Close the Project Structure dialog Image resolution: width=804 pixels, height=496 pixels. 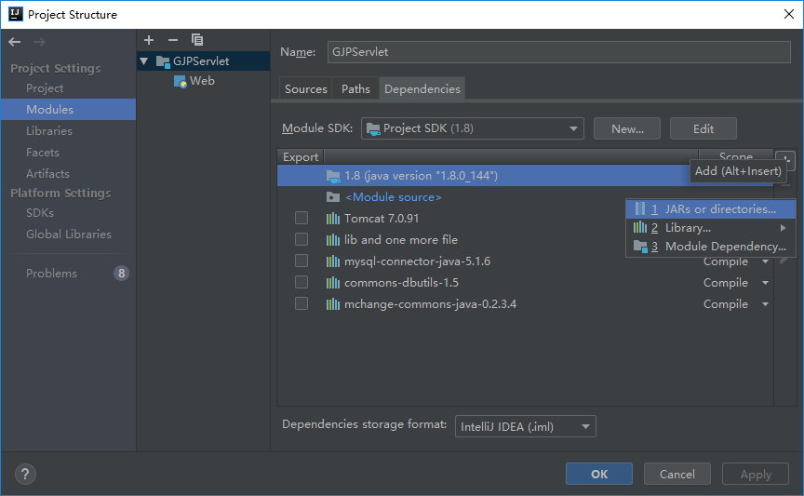coord(788,14)
